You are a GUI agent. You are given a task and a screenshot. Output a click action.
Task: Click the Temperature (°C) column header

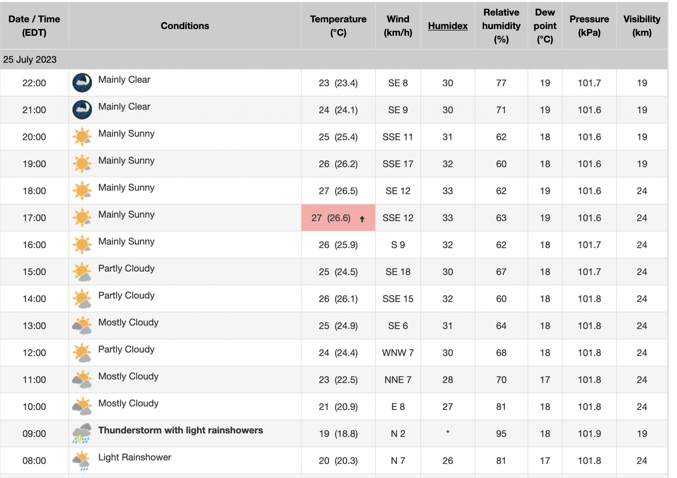coord(338,26)
